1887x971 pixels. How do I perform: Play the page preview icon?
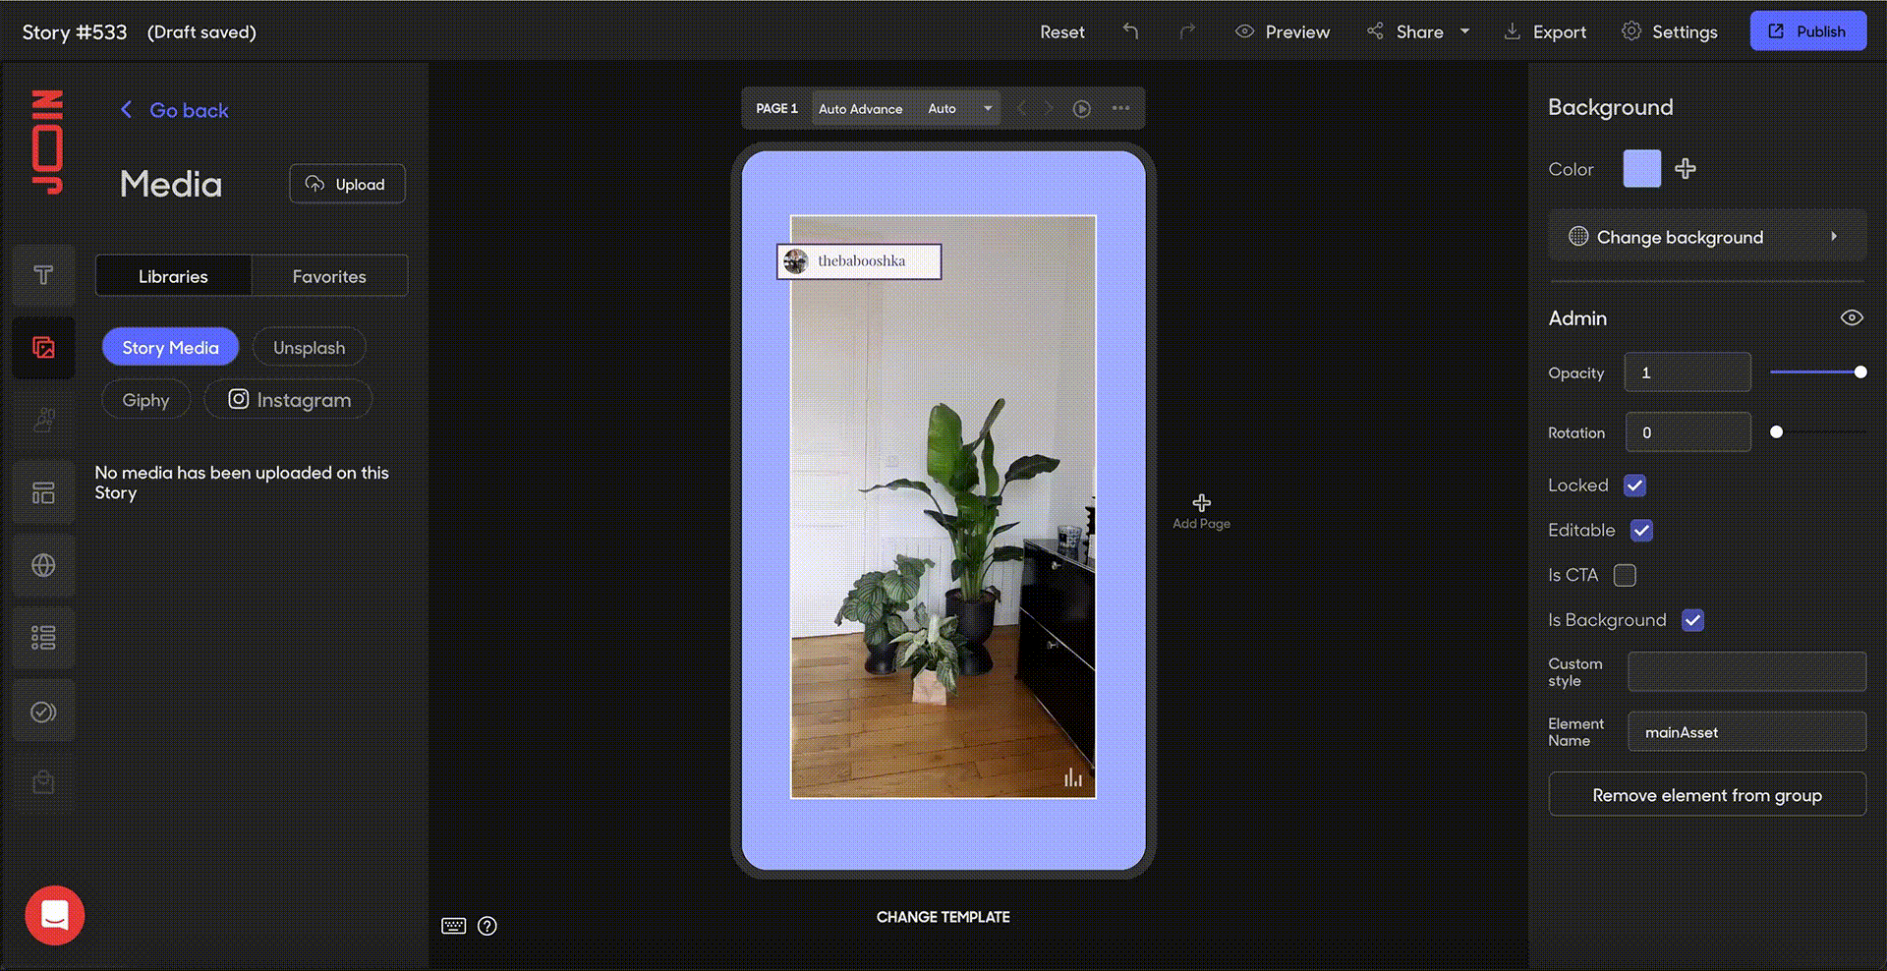[x=1081, y=109]
